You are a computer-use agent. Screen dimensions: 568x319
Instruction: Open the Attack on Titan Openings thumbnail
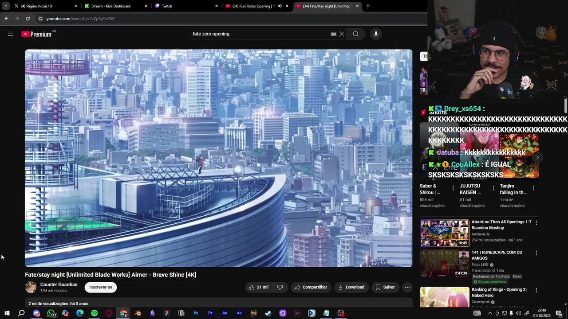[x=444, y=233]
